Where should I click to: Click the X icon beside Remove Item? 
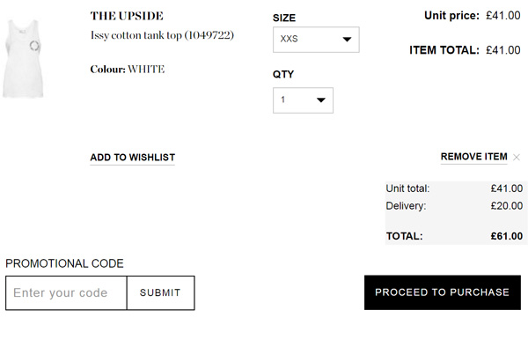tap(517, 157)
